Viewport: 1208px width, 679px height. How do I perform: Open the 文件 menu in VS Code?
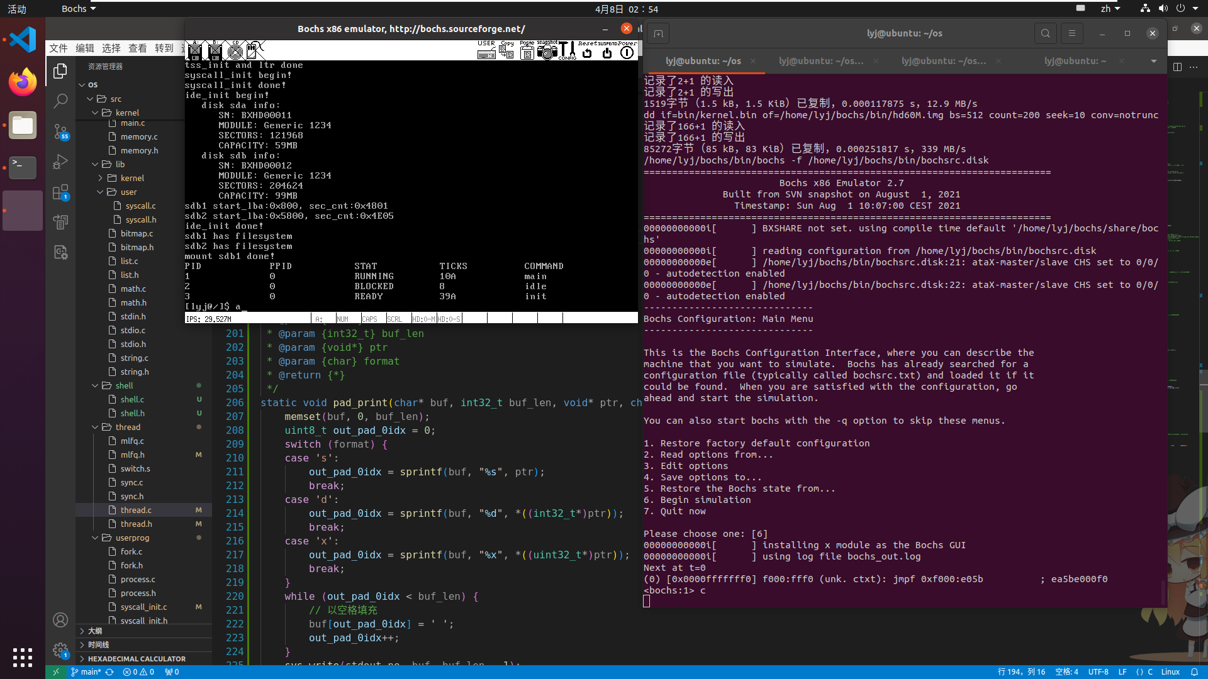pyautogui.click(x=59, y=48)
